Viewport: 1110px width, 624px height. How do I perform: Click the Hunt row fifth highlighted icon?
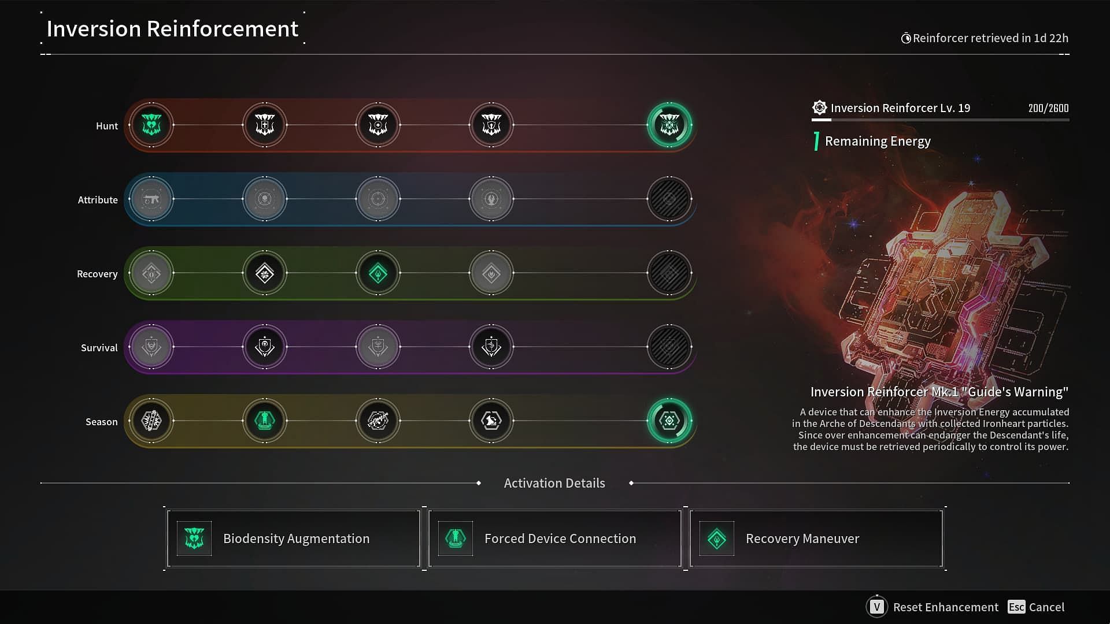pyautogui.click(x=669, y=124)
